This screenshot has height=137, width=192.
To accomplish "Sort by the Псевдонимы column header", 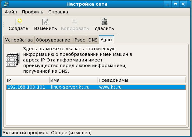I will tap(142, 80).
